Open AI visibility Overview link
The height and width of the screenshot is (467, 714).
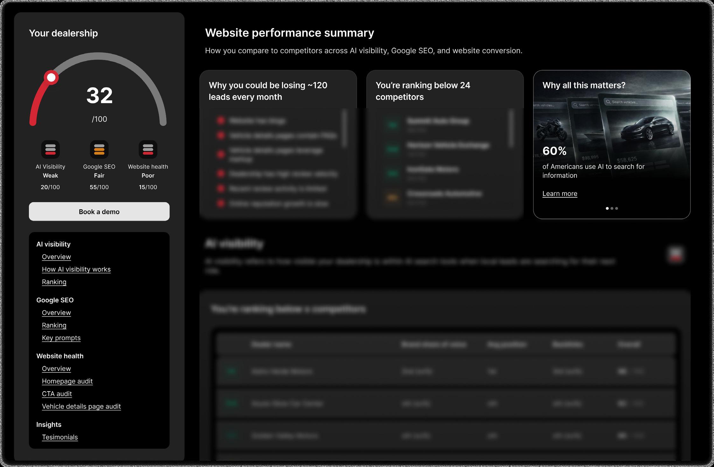tap(56, 257)
